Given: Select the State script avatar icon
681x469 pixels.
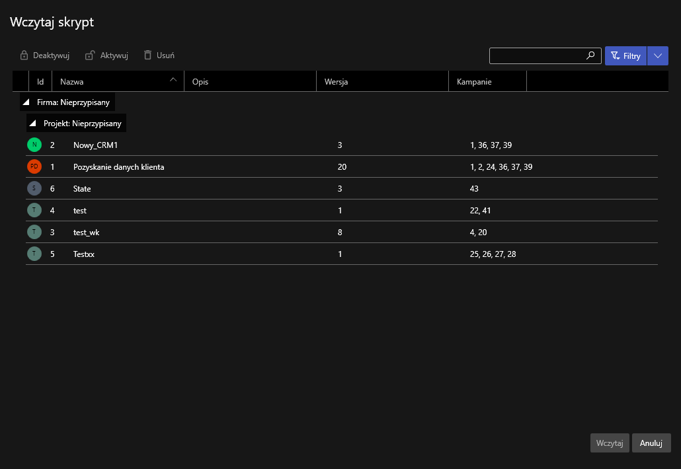Looking at the screenshot, I should [x=34, y=188].
